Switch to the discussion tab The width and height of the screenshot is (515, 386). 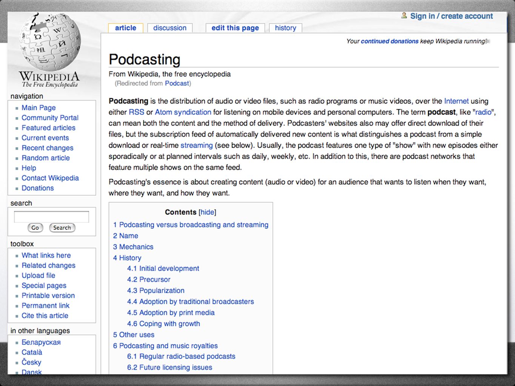tap(170, 28)
